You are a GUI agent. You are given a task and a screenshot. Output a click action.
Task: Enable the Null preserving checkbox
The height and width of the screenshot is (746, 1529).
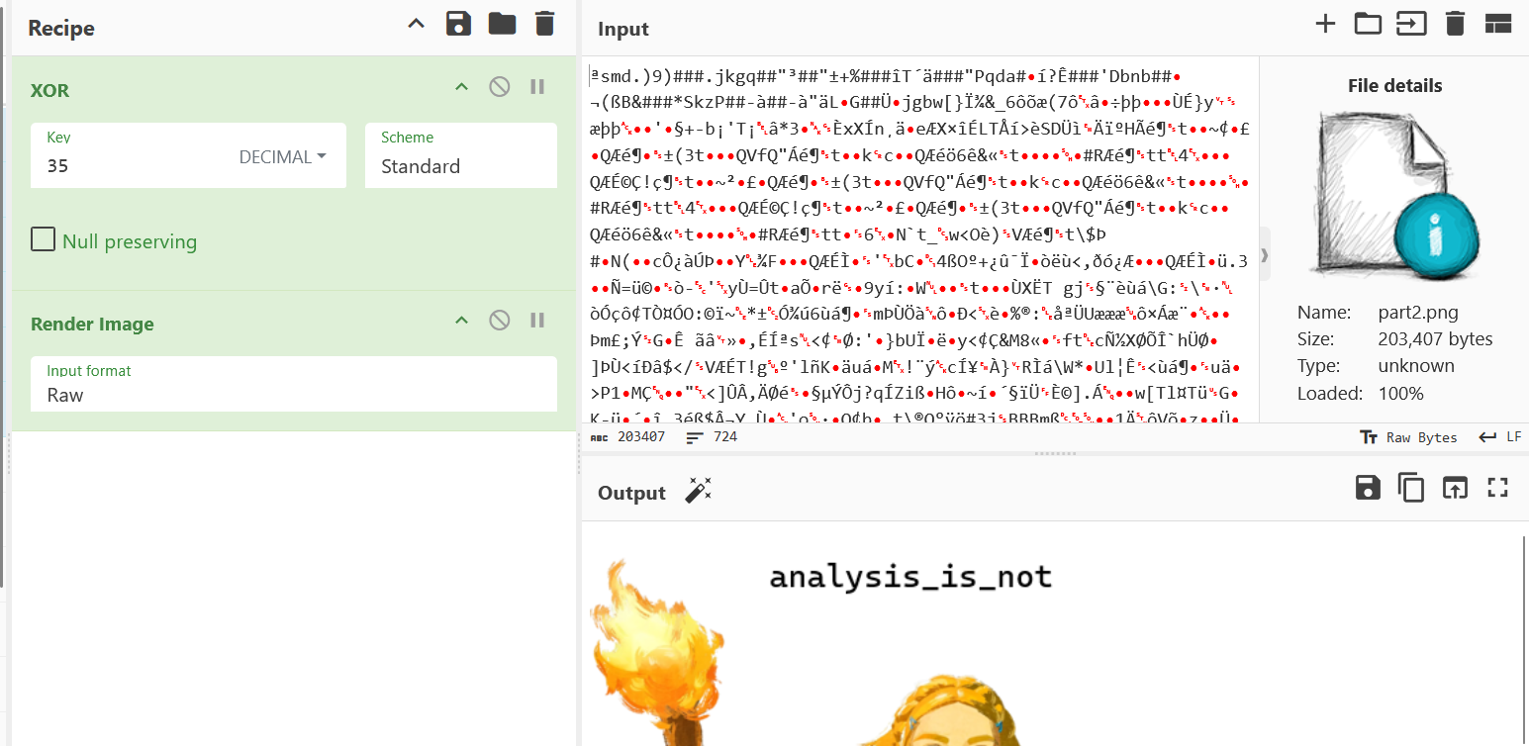pos(43,239)
